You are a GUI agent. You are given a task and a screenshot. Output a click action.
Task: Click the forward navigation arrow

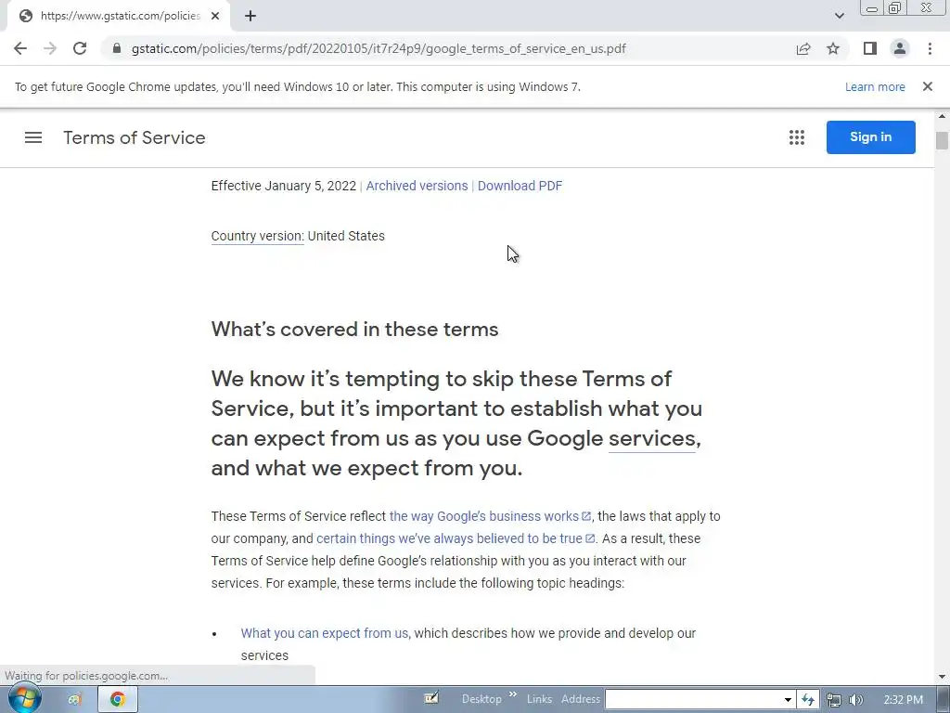(50, 48)
